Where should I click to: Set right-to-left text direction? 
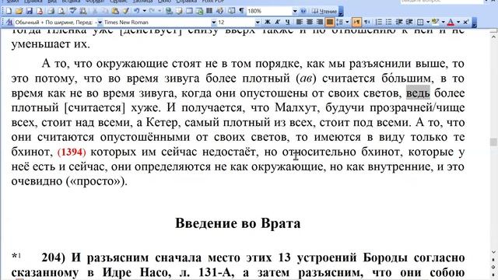point(367,22)
